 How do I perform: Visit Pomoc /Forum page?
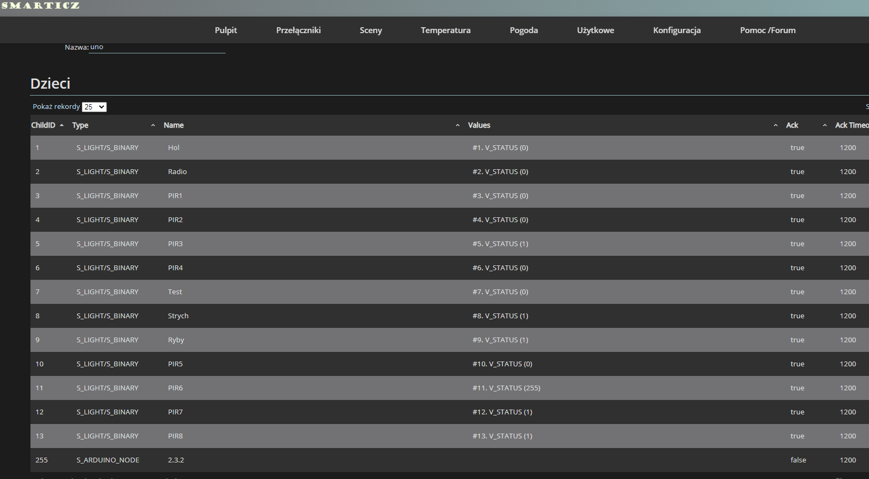coord(767,30)
